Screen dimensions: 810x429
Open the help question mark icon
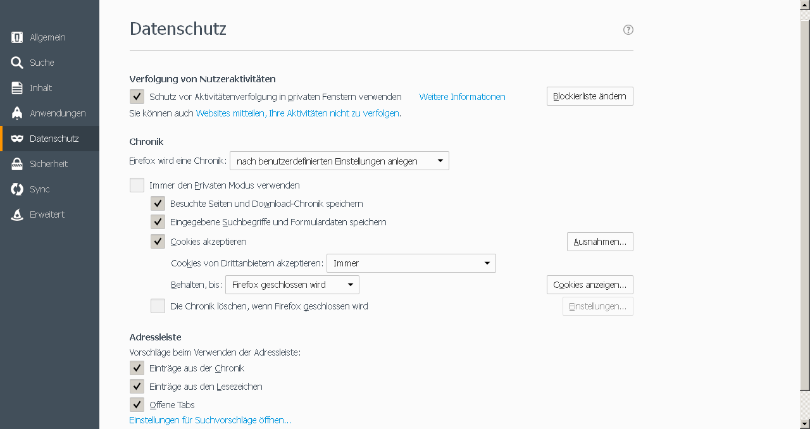click(x=628, y=30)
